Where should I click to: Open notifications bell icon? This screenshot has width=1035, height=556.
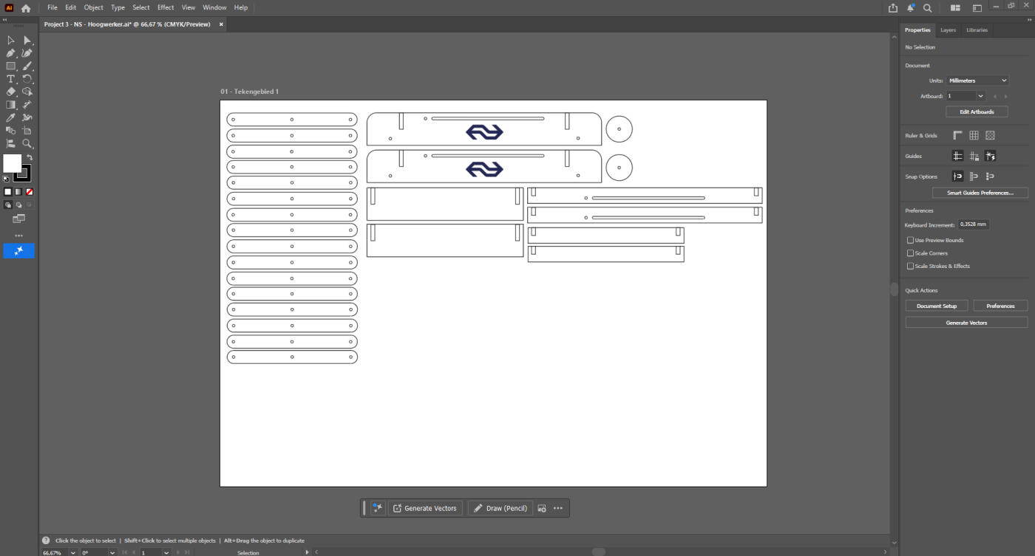[911, 7]
